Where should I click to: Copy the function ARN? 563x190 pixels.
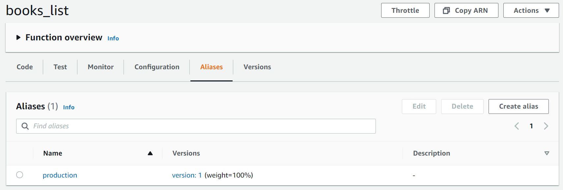pos(466,10)
